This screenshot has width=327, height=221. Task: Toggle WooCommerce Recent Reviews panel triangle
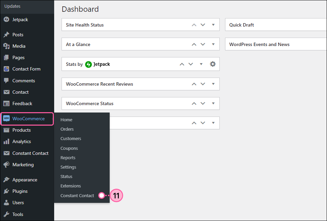point(213,84)
